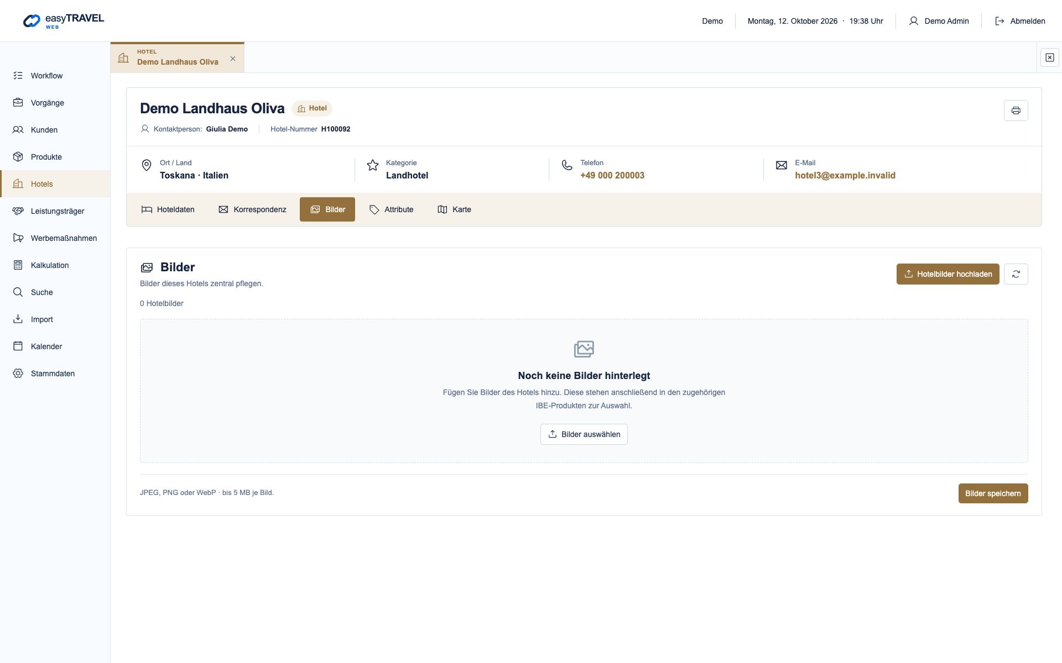Click the print icon button

tap(1016, 110)
